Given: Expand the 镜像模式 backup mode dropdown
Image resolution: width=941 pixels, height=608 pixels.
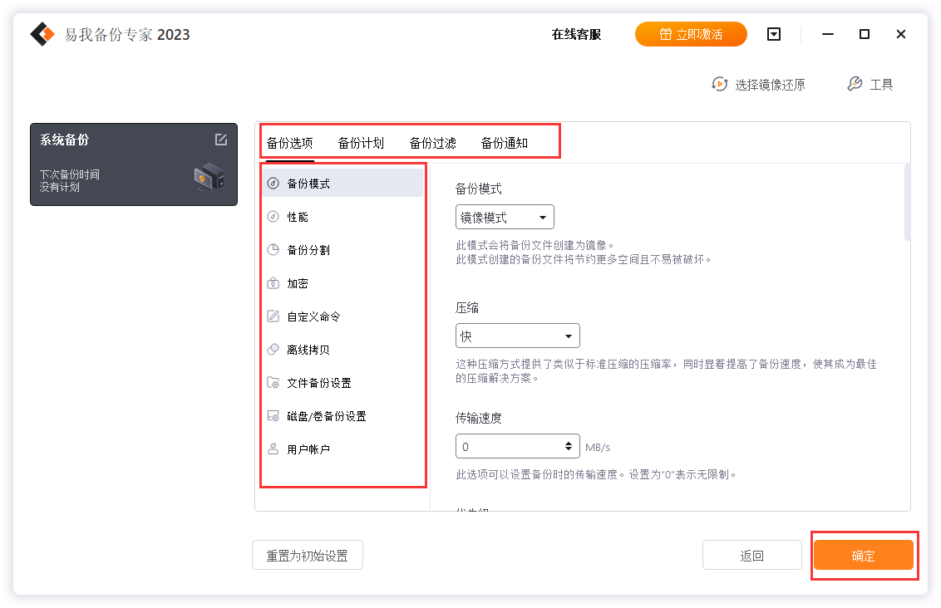Looking at the screenshot, I should [x=505, y=218].
